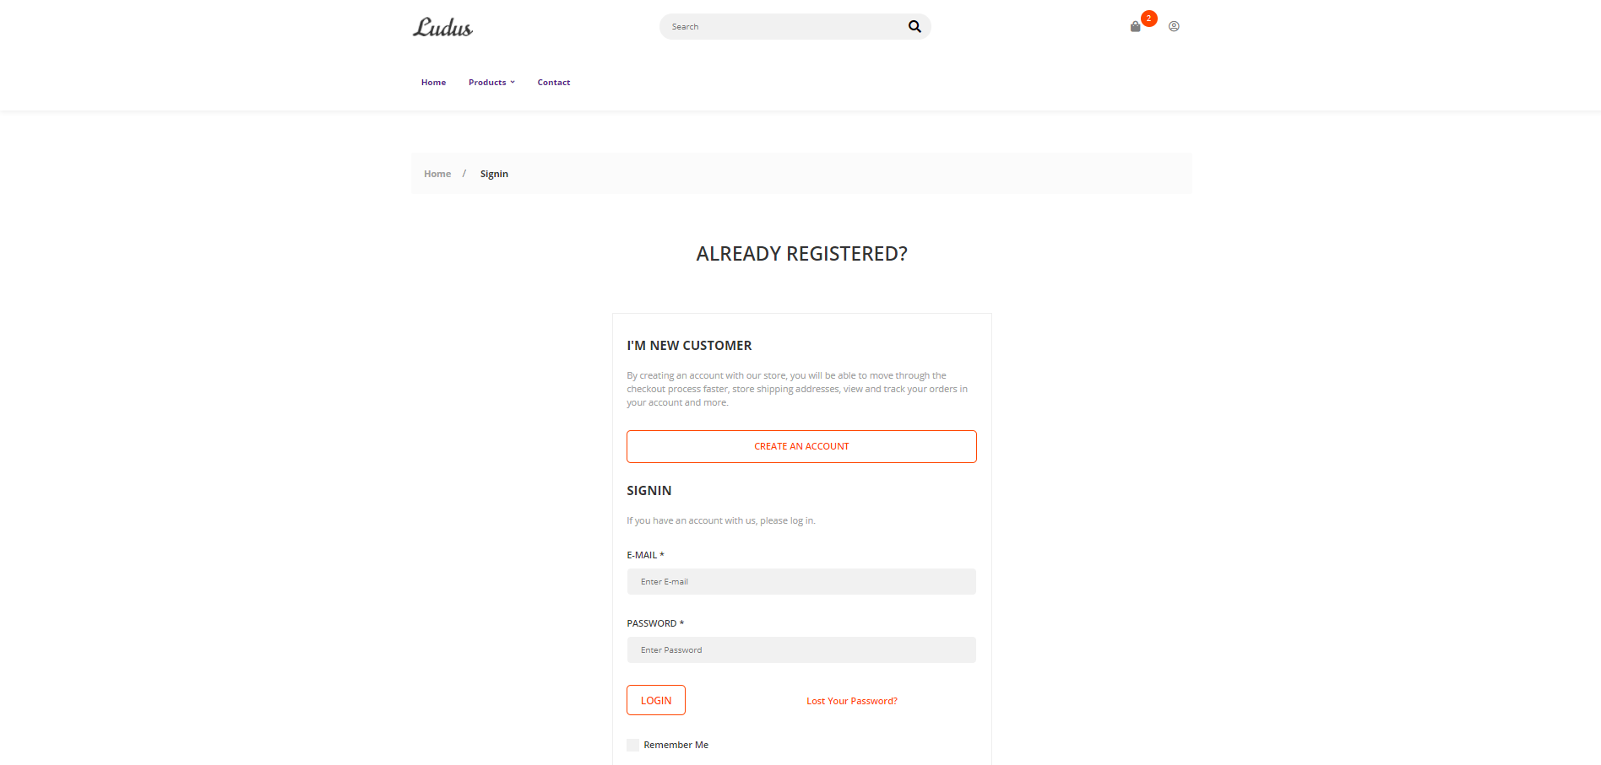Go to the Contact page
The height and width of the screenshot is (765, 1601).
(x=554, y=83)
